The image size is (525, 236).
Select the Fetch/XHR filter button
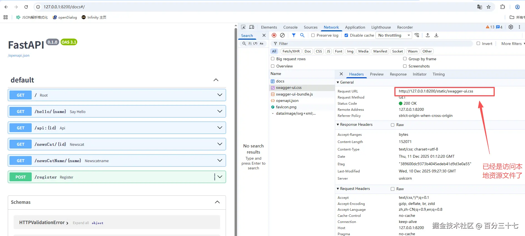[291, 51]
